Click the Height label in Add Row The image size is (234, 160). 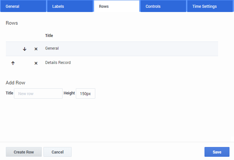tap(69, 93)
